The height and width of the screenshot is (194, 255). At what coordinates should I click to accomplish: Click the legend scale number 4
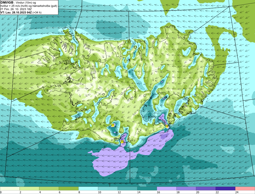click(40, 192)
